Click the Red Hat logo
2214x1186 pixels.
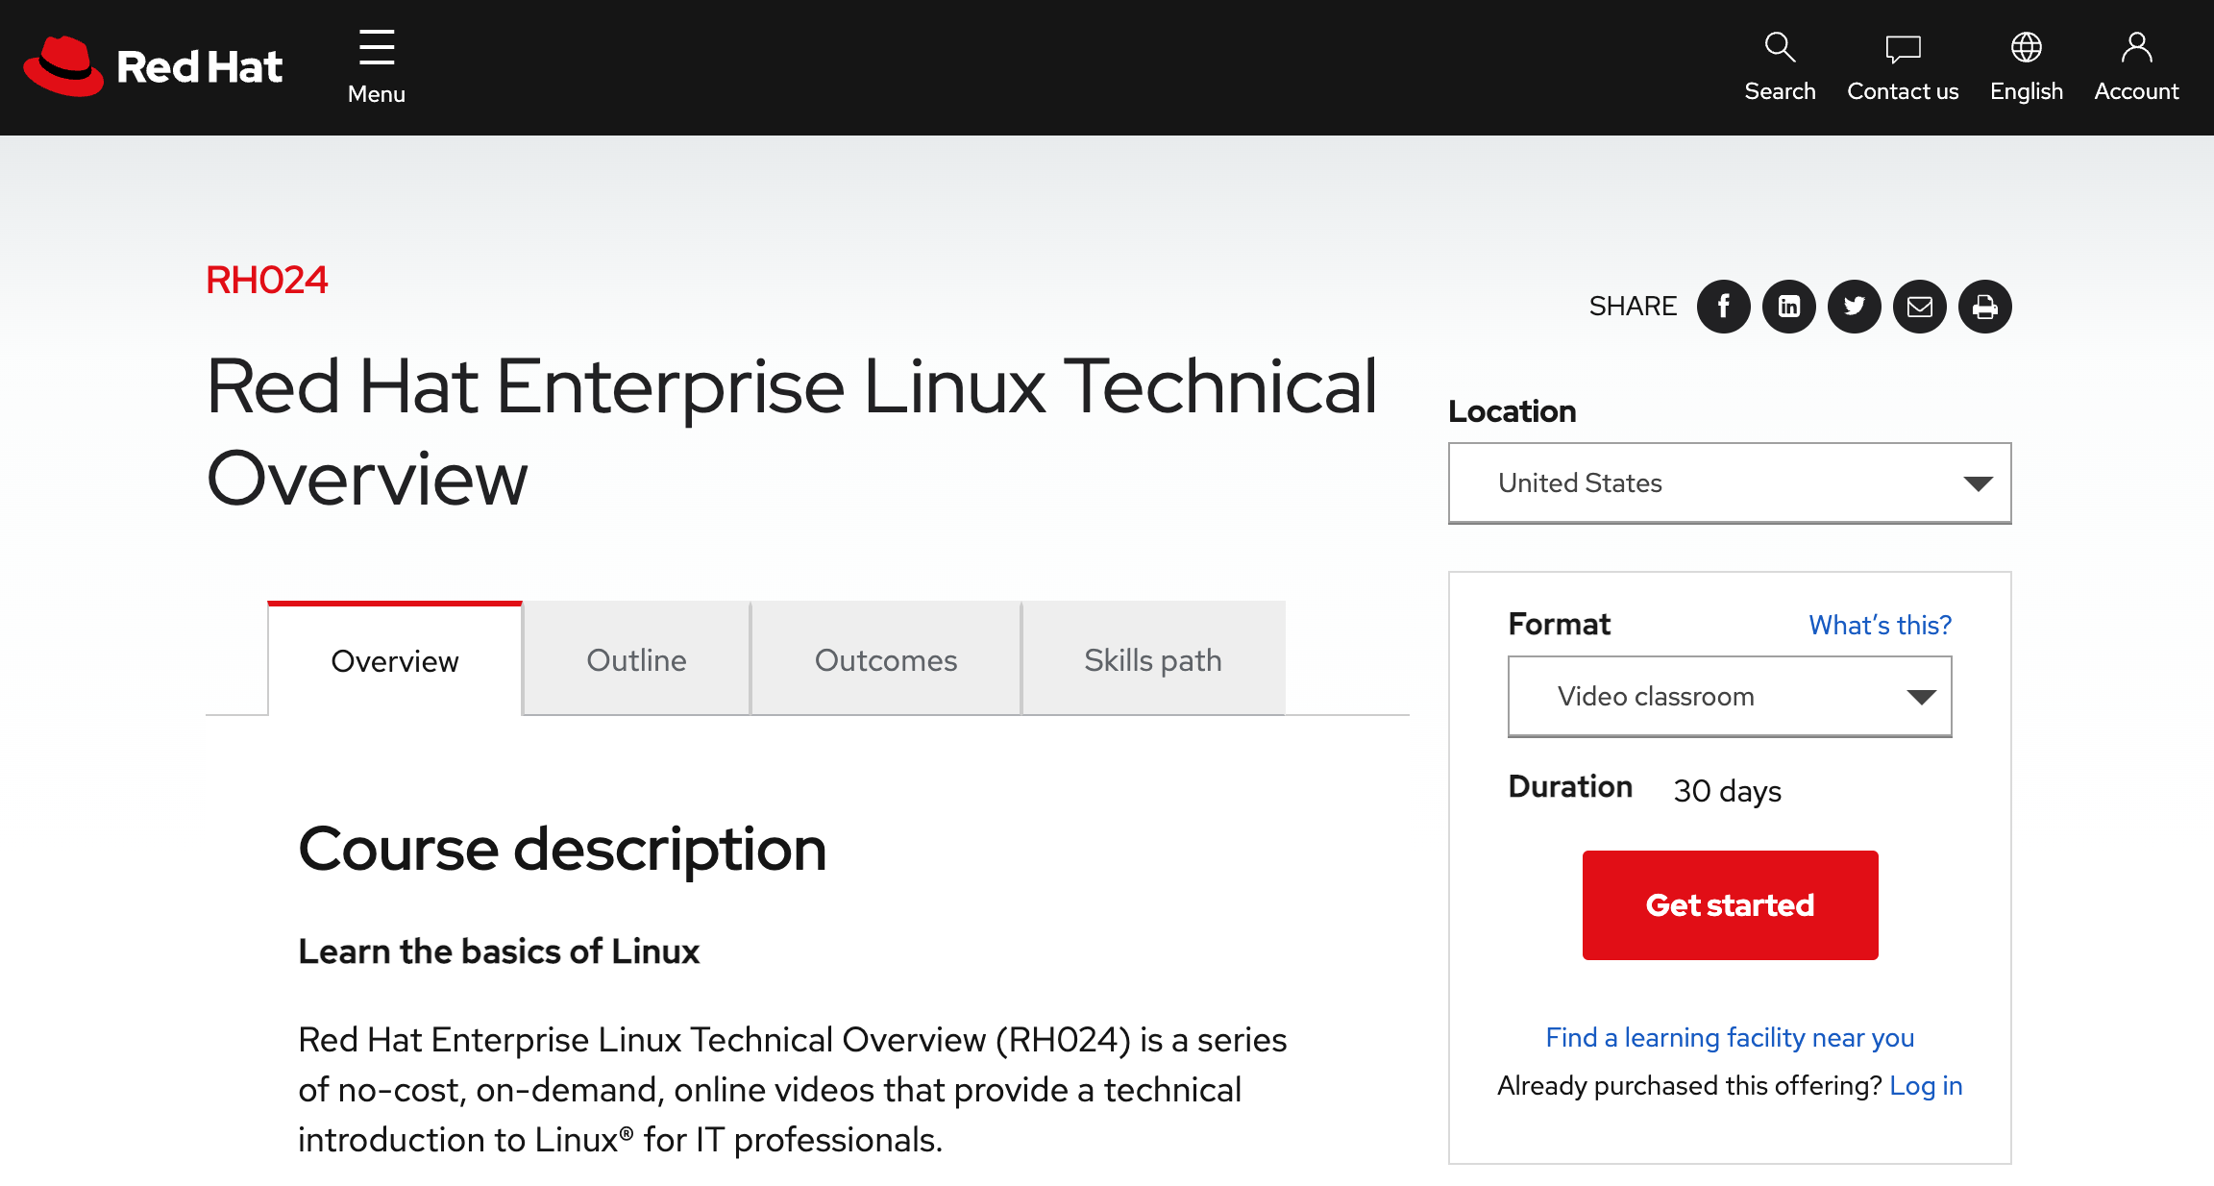coord(153,66)
